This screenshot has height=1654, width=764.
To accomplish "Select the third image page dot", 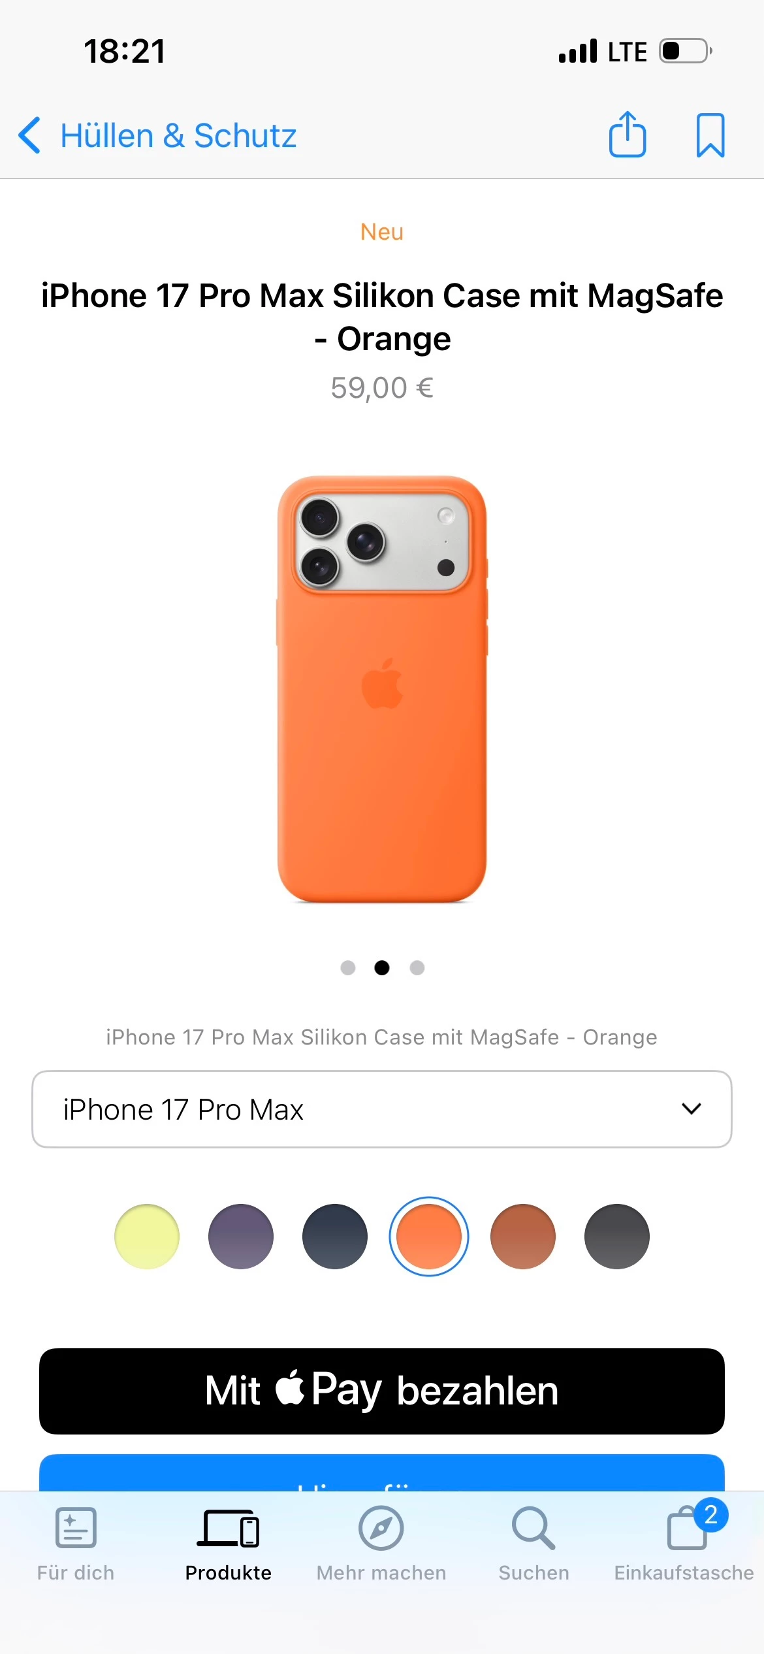I will tap(417, 967).
